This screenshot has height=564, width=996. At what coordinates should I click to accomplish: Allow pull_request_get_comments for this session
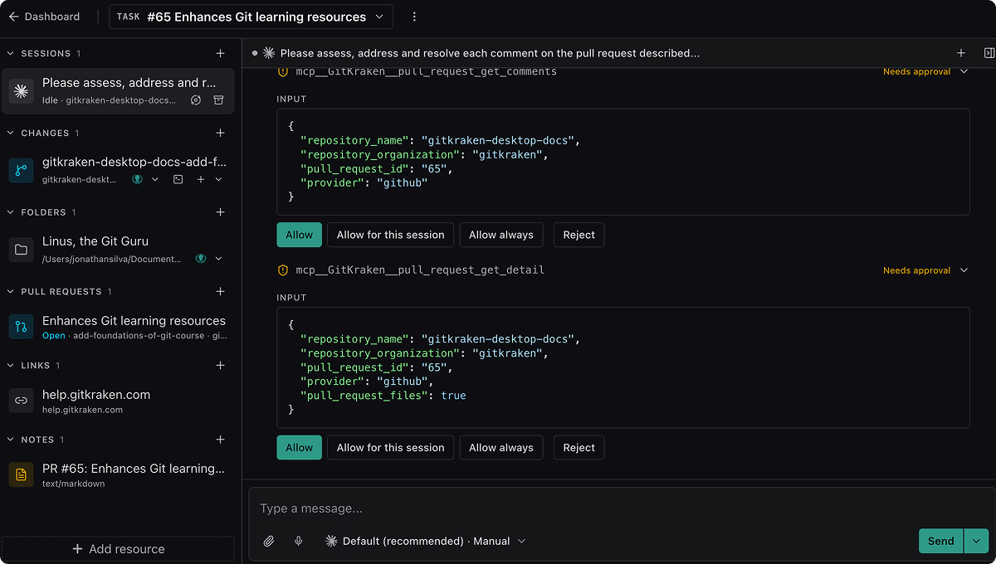(x=391, y=235)
